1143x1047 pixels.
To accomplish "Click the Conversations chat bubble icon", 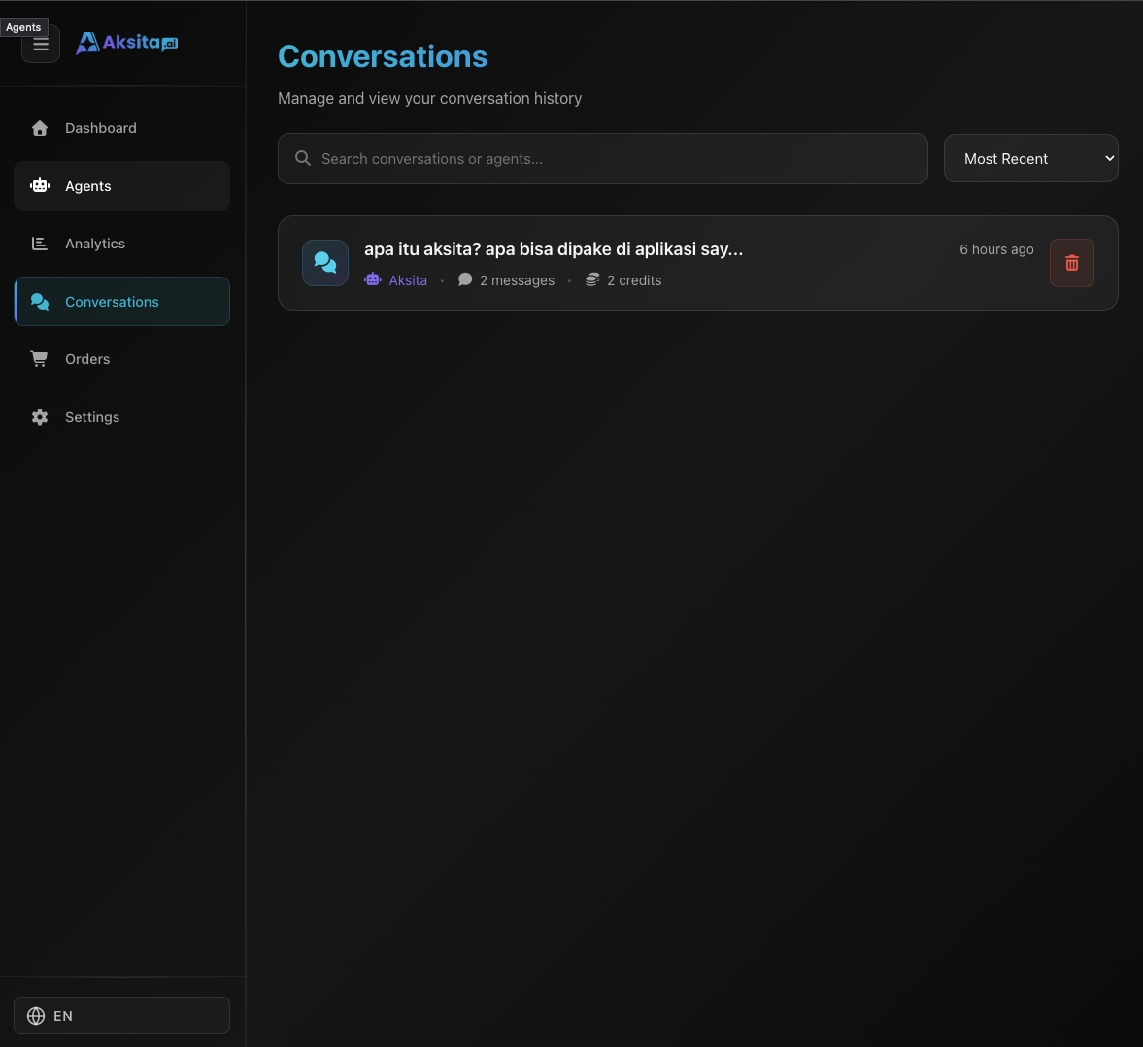I will click(x=40, y=301).
